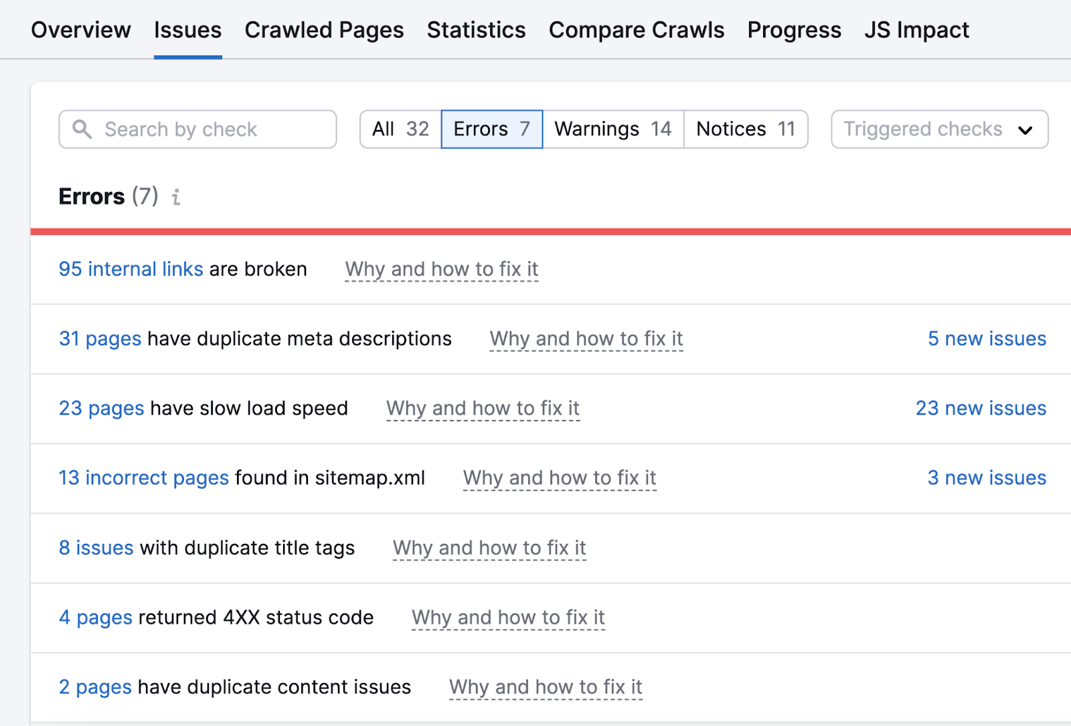Open 8 issues with duplicate title tags
Viewport: 1071px width, 726px height.
(96, 547)
